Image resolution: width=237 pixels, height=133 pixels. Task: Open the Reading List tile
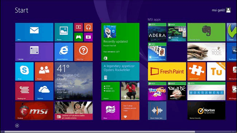tap(24, 91)
